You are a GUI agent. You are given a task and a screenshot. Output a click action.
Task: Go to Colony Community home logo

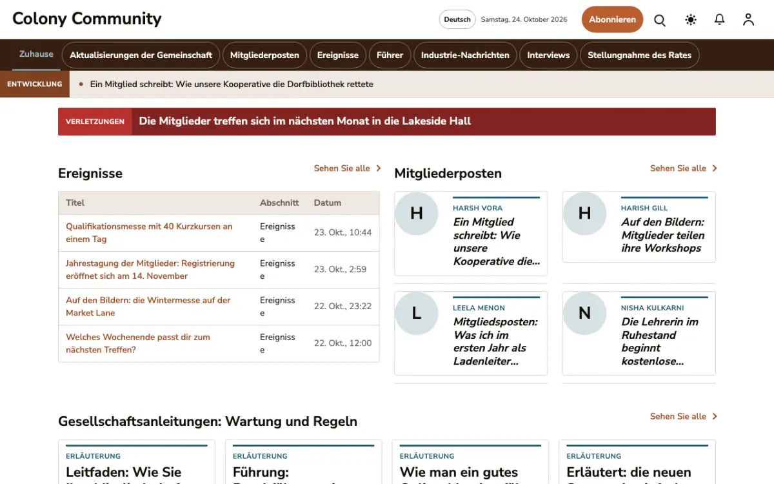[x=87, y=19]
